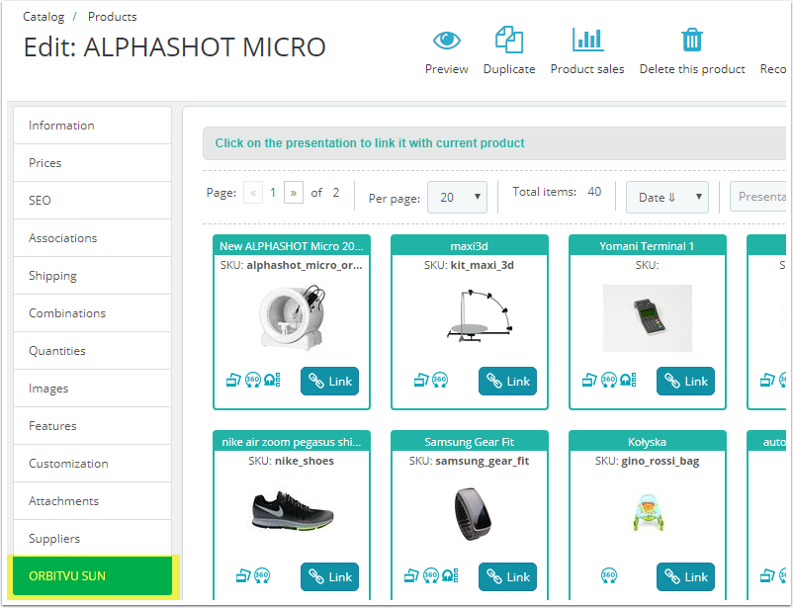
Task: Click the Total items 40 text
Action: [557, 192]
